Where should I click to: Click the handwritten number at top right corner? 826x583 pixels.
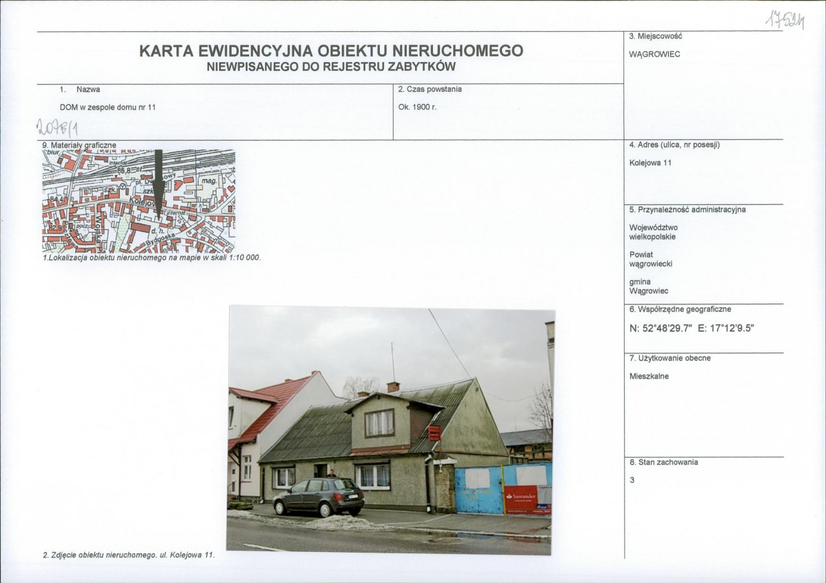(x=785, y=20)
